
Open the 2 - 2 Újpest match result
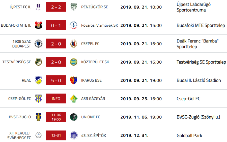(56, 7)
